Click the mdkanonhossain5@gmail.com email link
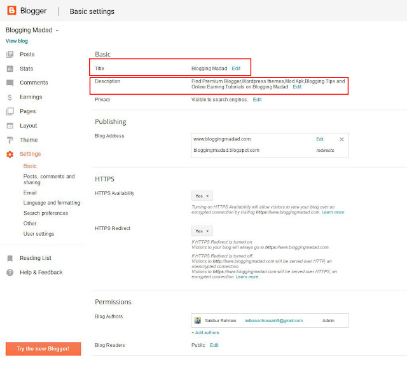Screen dimensions: 407x366 click(273, 321)
